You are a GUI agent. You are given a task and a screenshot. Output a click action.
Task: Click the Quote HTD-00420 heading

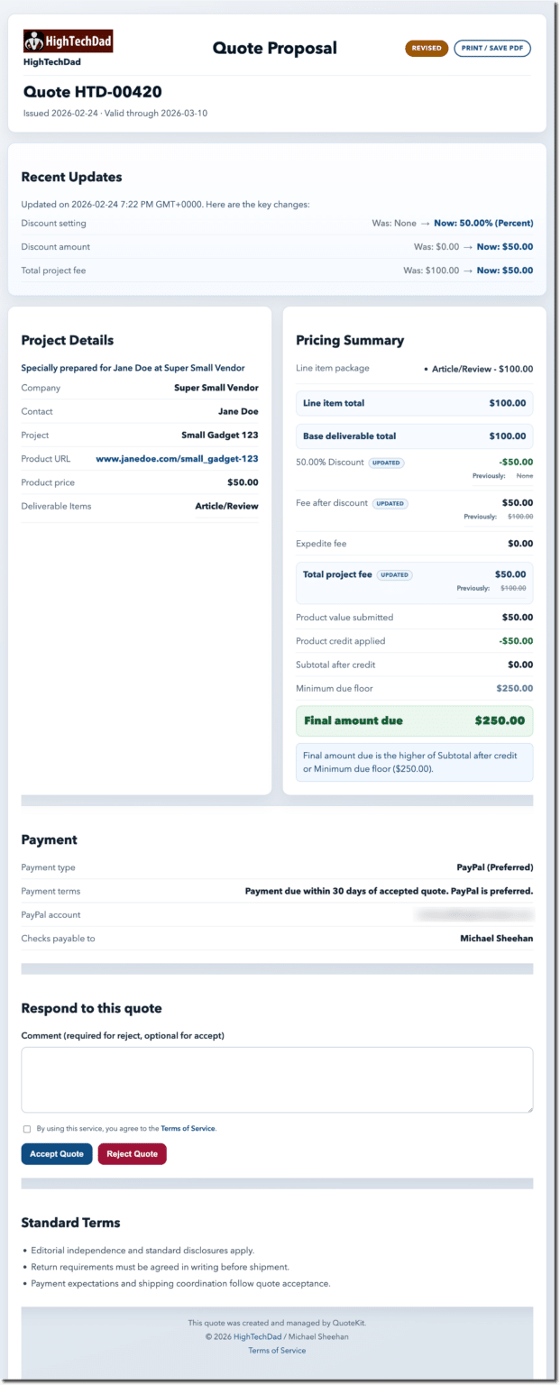tap(92, 92)
